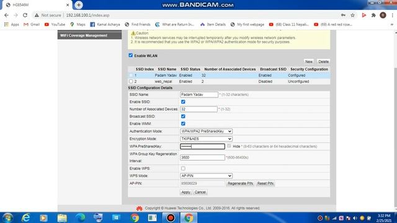Open Chrome's three-dot menu

392,15
